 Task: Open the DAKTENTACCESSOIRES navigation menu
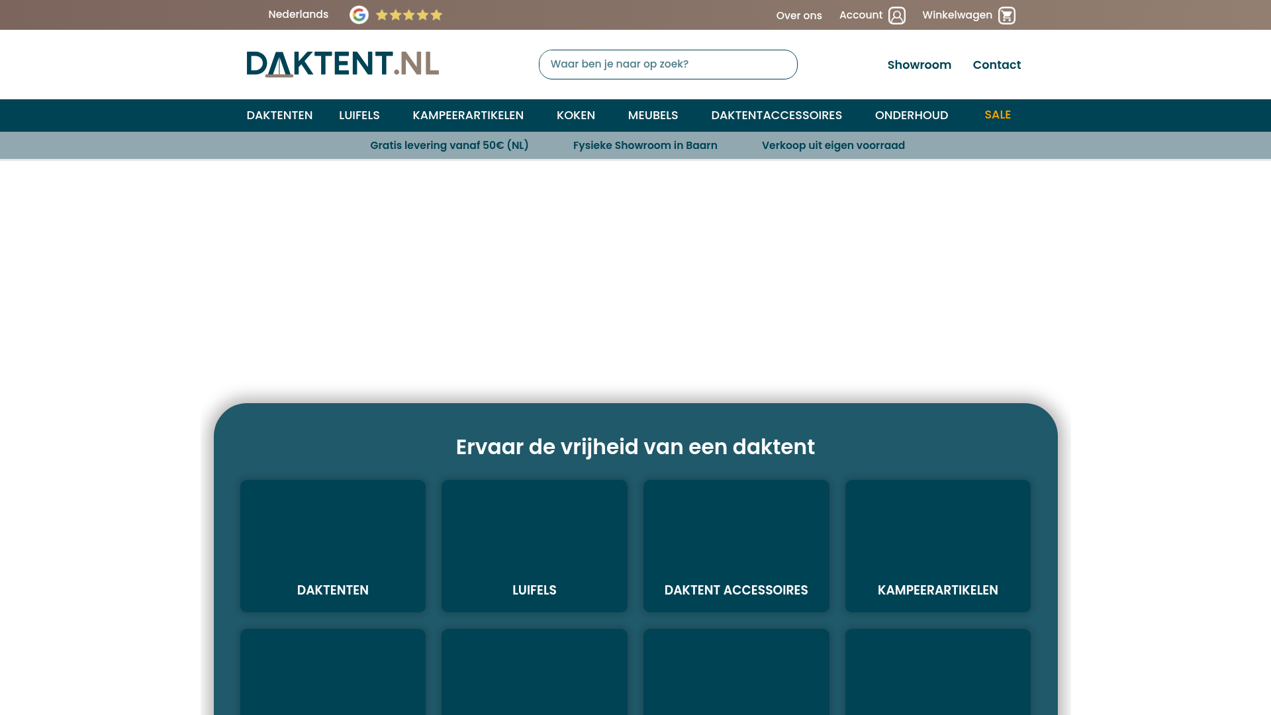tap(777, 115)
